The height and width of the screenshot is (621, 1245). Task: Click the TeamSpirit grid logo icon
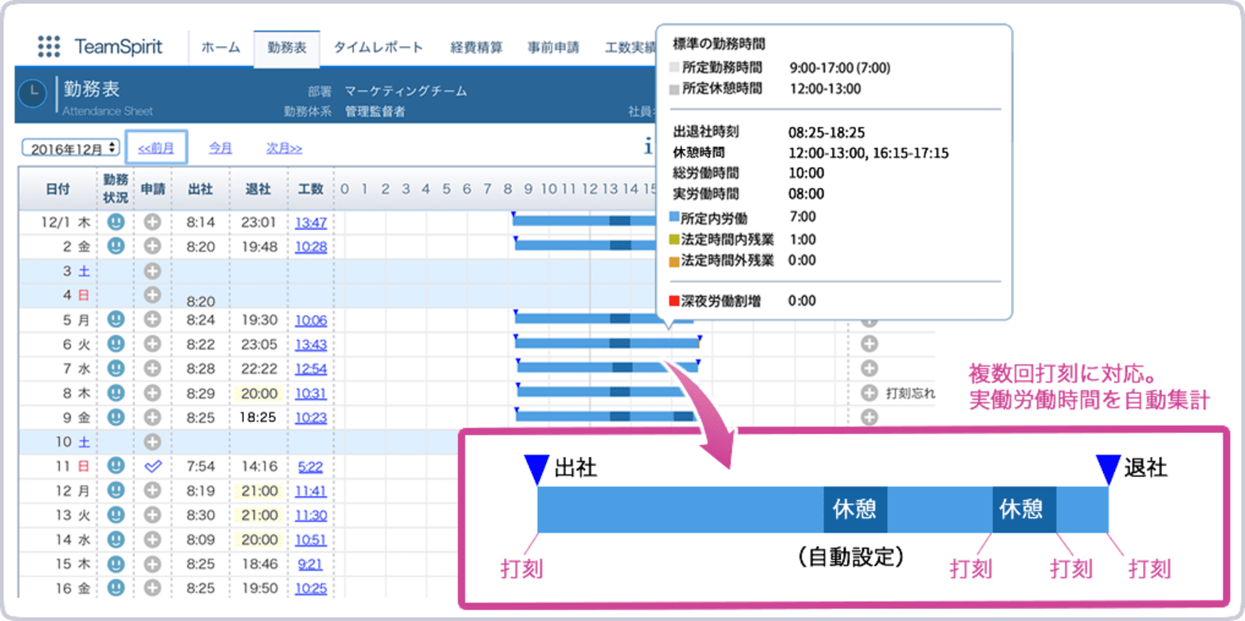(49, 46)
